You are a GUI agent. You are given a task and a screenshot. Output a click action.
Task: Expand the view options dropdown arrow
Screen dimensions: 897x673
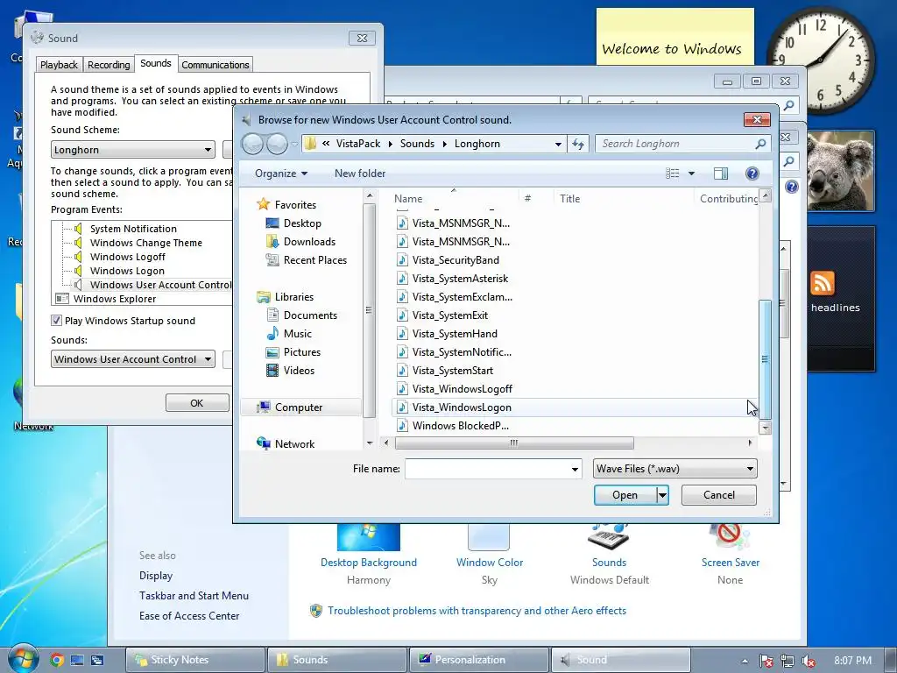tap(691, 174)
